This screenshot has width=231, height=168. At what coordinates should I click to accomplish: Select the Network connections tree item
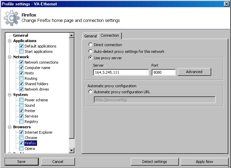click(41, 62)
